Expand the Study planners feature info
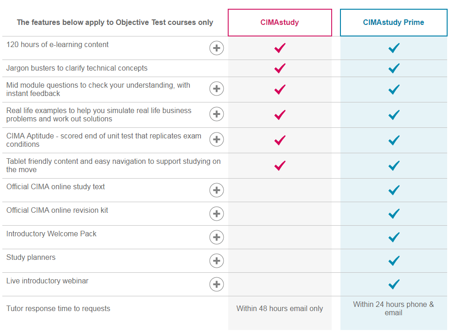This screenshot has height=336, width=461. coord(216,260)
